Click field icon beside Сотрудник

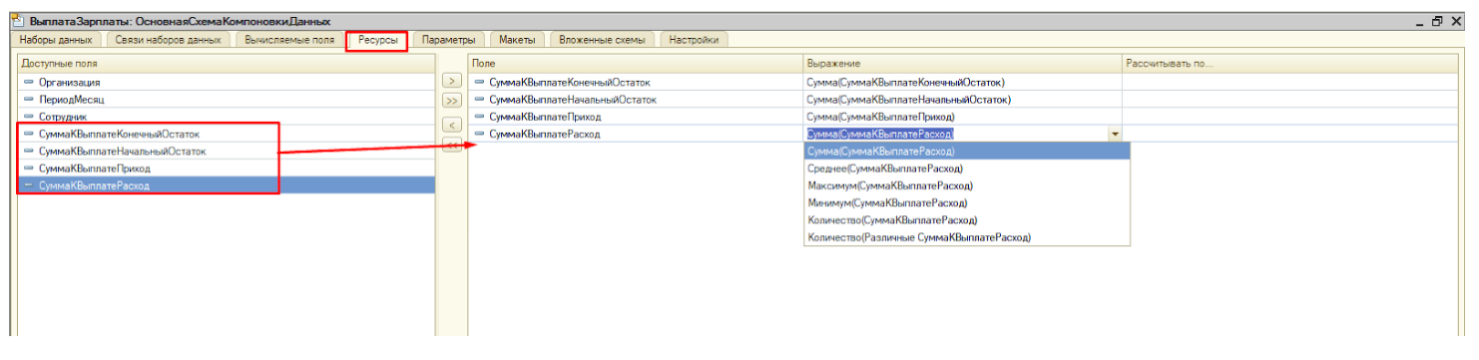pos(28,117)
